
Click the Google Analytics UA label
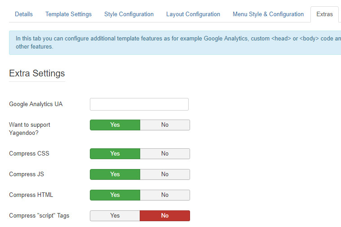click(36, 104)
